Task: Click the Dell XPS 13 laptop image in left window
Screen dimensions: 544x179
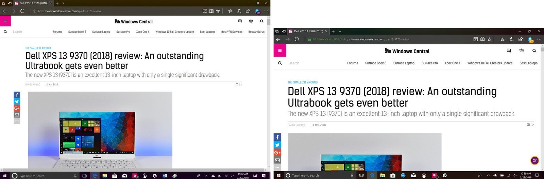Action: click(100, 130)
